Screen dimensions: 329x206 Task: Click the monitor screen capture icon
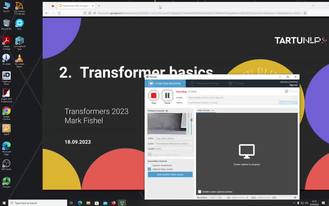tap(247, 151)
